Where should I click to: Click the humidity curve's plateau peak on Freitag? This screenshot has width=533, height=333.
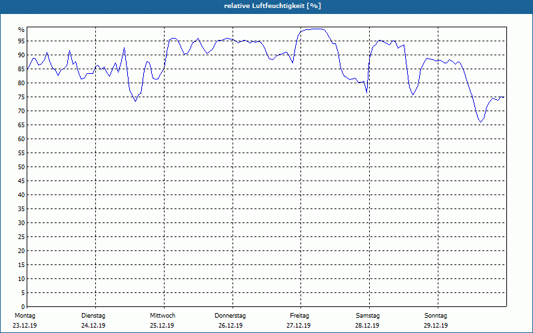coord(316,29)
